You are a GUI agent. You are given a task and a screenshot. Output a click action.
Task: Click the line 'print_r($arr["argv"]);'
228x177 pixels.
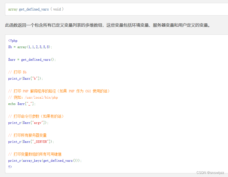point(28,123)
